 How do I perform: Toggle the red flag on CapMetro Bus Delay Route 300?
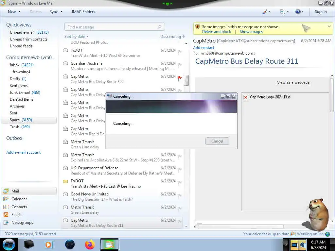coord(180,78)
